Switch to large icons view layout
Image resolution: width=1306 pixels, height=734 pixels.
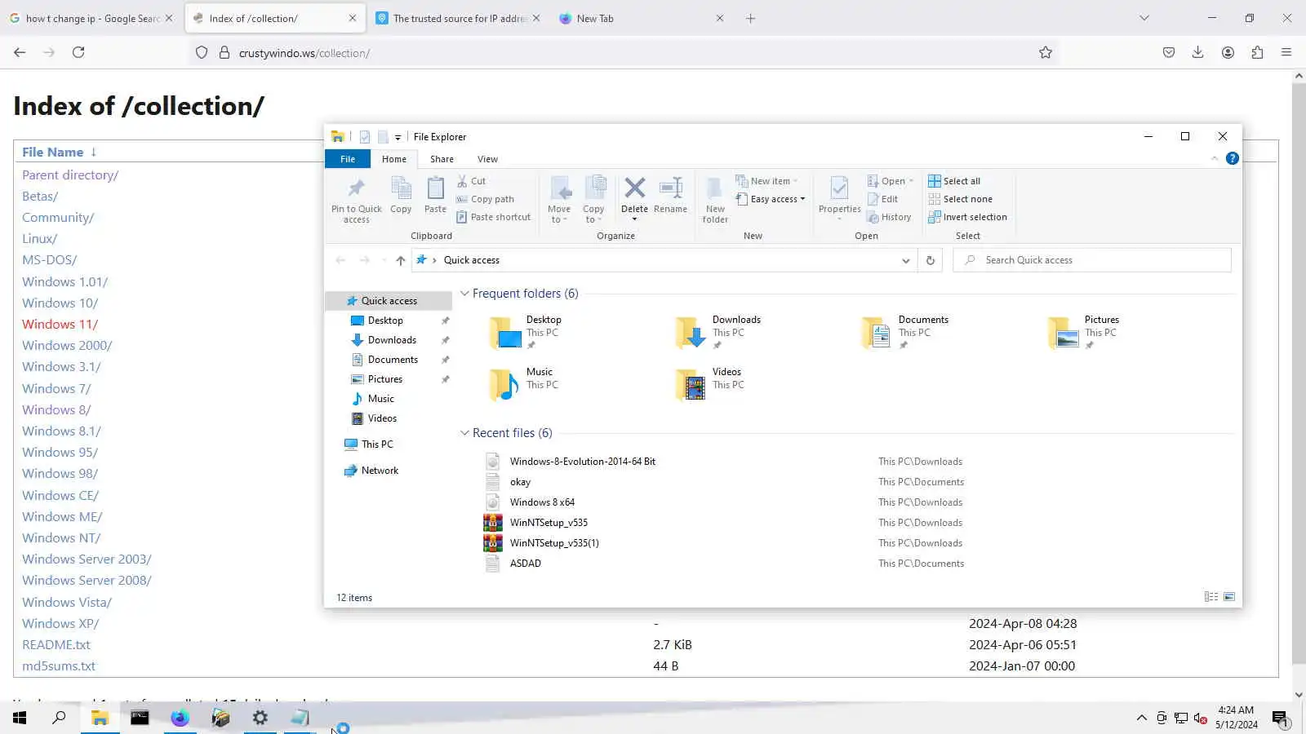pos(1229,597)
